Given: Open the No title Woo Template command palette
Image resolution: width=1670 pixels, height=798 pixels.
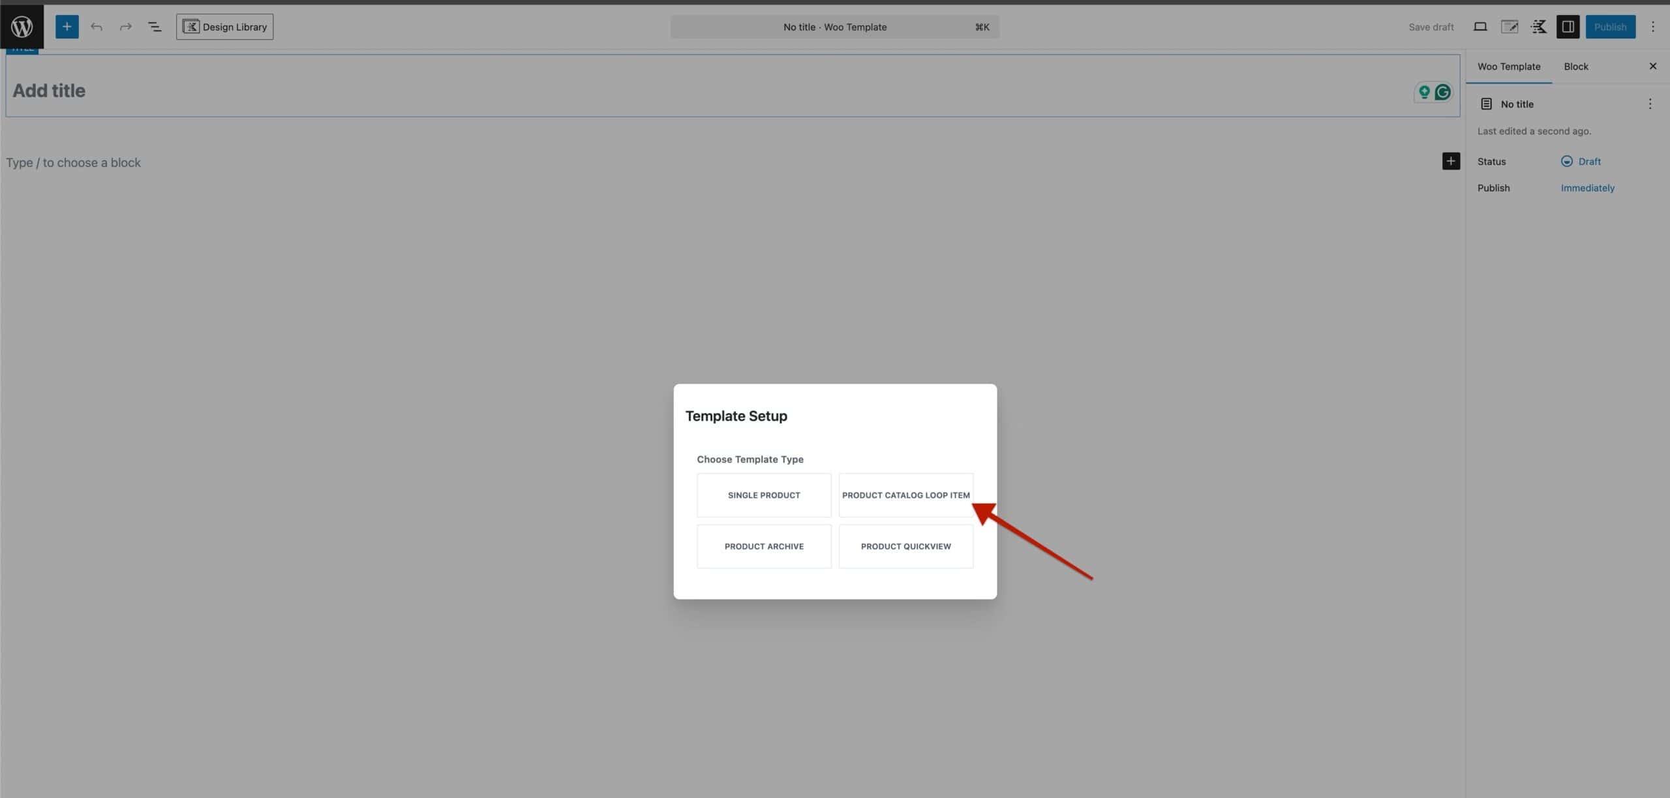Looking at the screenshot, I should point(834,27).
